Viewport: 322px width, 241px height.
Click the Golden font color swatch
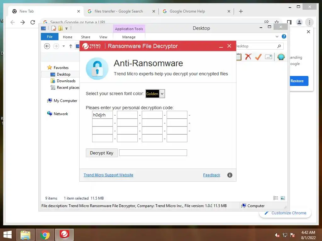click(x=152, y=94)
